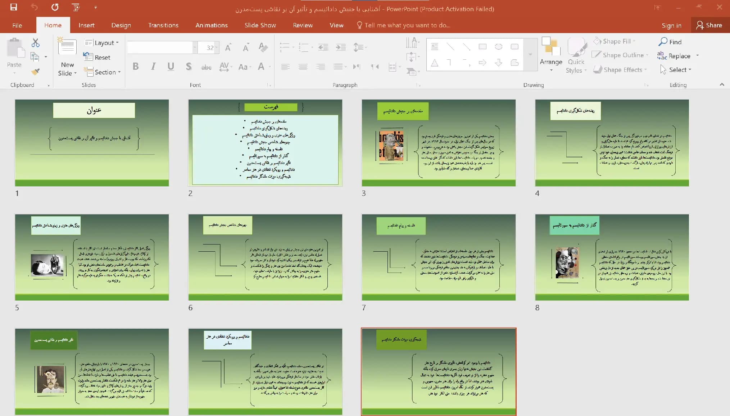
Task: Toggle Align Left paragraph button
Action: click(285, 67)
